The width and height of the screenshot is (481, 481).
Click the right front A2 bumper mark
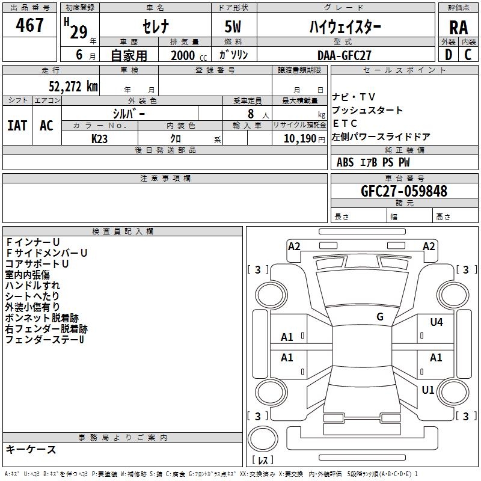(x=429, y=247)
